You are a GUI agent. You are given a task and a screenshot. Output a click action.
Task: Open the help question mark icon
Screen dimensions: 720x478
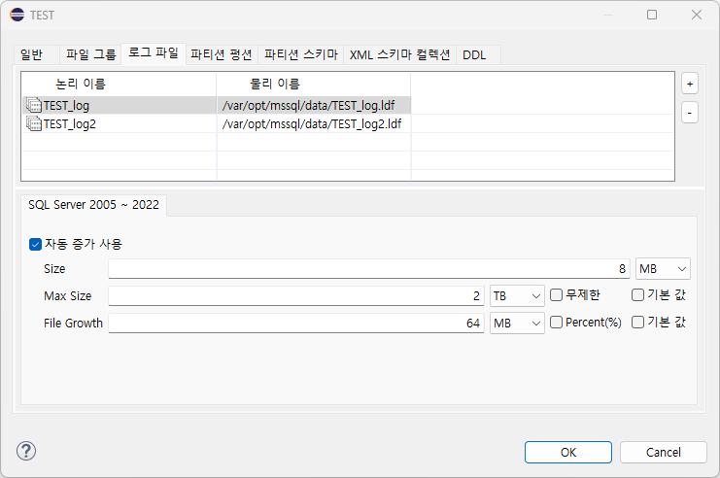point(26,451)
